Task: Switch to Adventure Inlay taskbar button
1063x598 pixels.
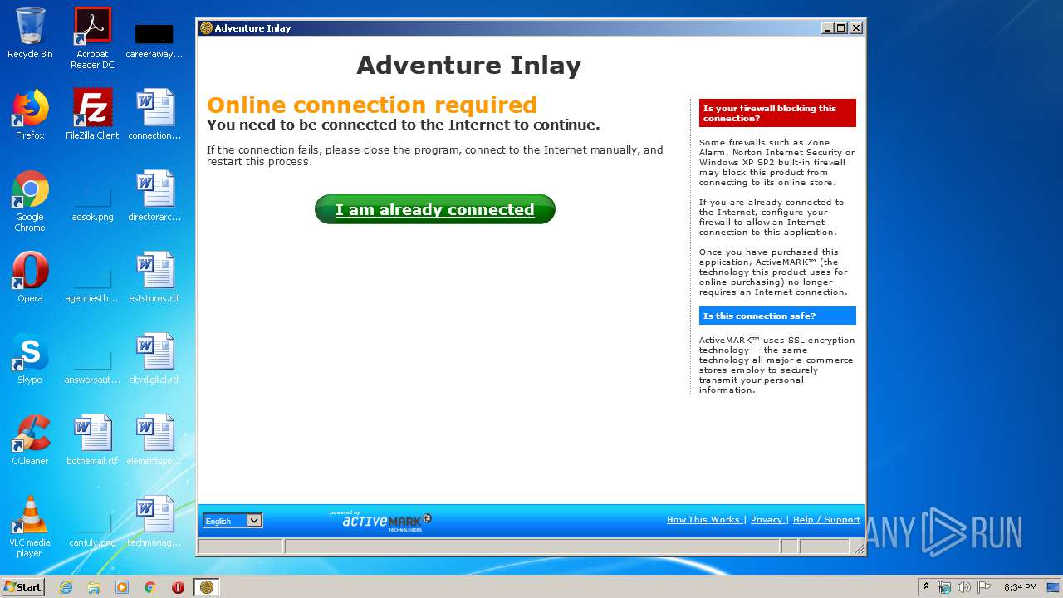Action: click(x=207, y=587)
